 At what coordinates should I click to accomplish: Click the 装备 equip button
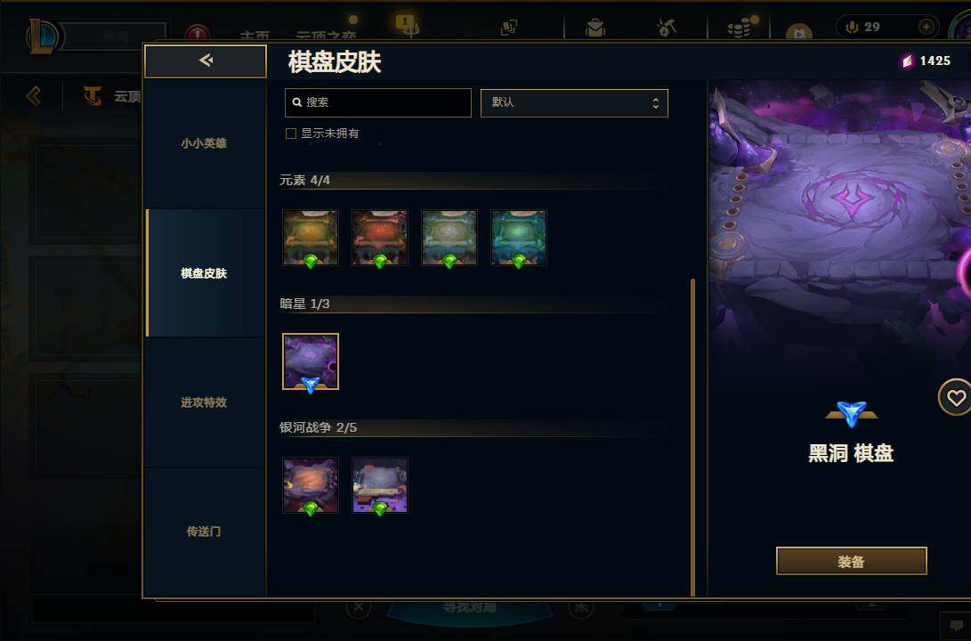click(851, 561)
